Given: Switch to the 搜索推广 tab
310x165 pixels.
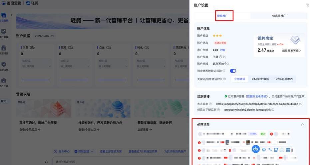Looking at the screenshot, I should 224,16.
